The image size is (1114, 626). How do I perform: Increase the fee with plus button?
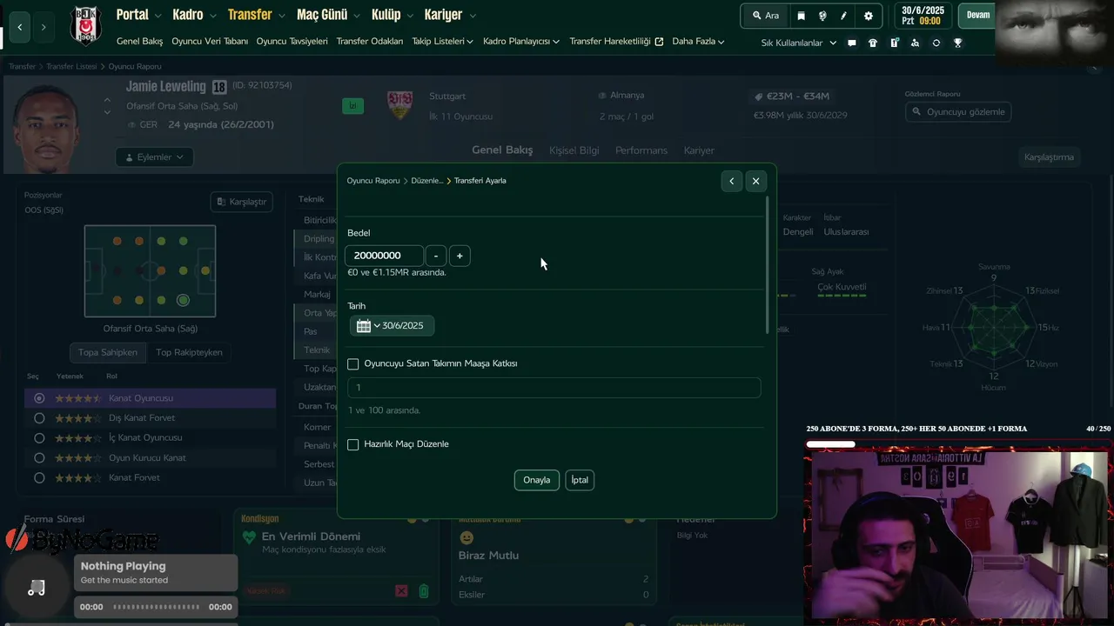[460, 256]
